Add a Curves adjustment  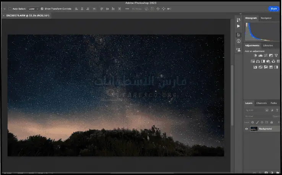click(266, 55)
